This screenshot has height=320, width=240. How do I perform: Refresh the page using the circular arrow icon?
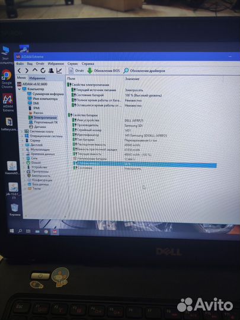click(43, 71)
